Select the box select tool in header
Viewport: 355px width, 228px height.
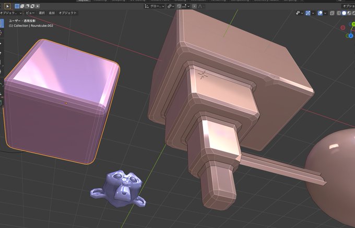coord(7,6)
